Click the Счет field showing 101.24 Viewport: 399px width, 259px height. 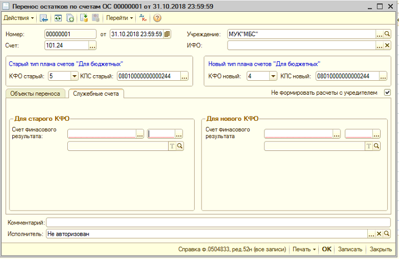pos(67,46)
